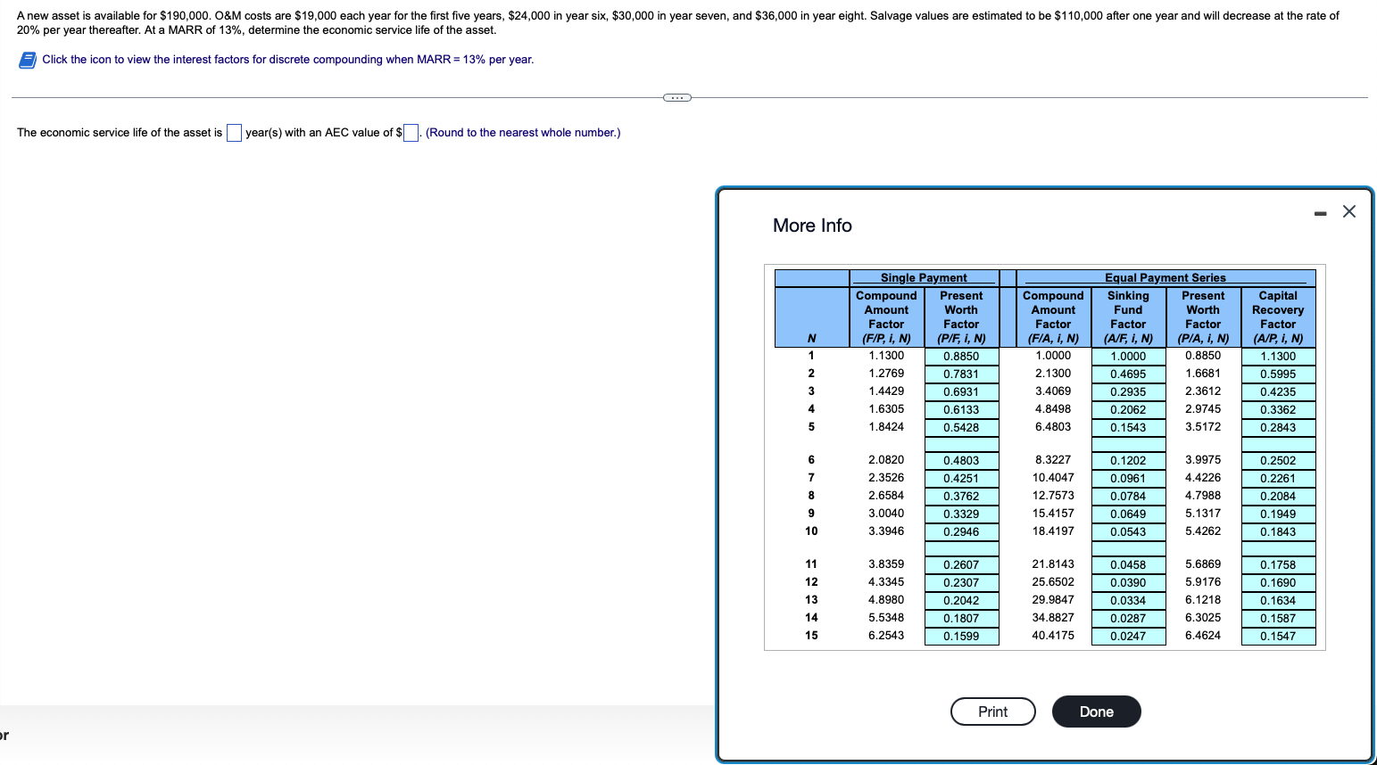Click the Equal Payment Series header
1377x765 pixels.
tap(1165, 277)
